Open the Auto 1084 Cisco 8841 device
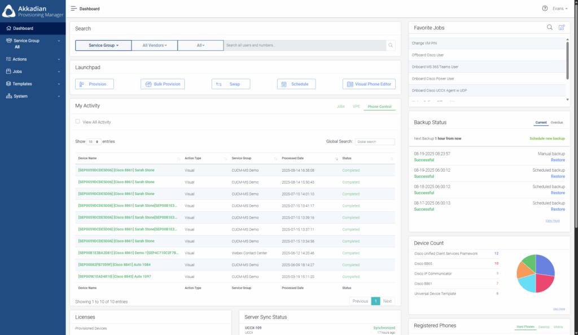Screen dimensions: 578x335 click(114, 265)
